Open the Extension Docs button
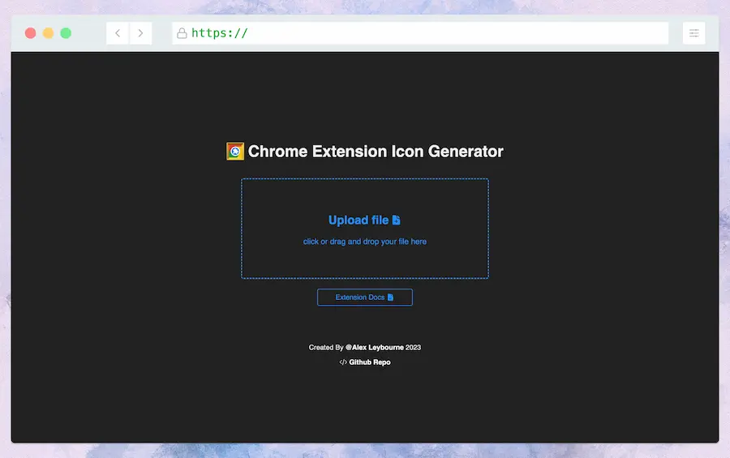The image size is (730, 458). [x=364, y=297]
